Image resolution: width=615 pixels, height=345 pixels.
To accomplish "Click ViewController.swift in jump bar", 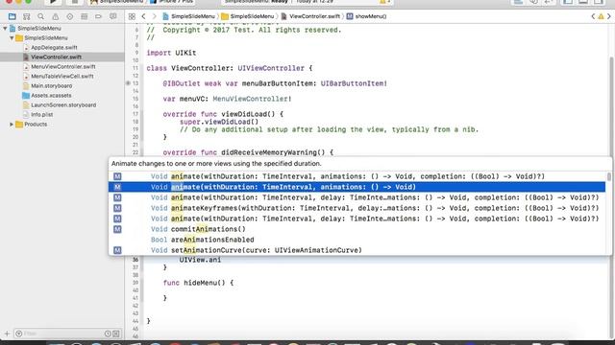I will coord(310,16).
